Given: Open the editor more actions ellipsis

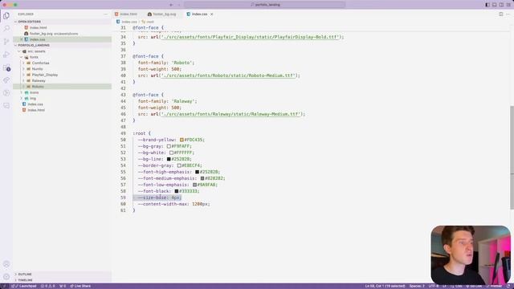Looking at the screenshot, I should click(x=508, y=14).
